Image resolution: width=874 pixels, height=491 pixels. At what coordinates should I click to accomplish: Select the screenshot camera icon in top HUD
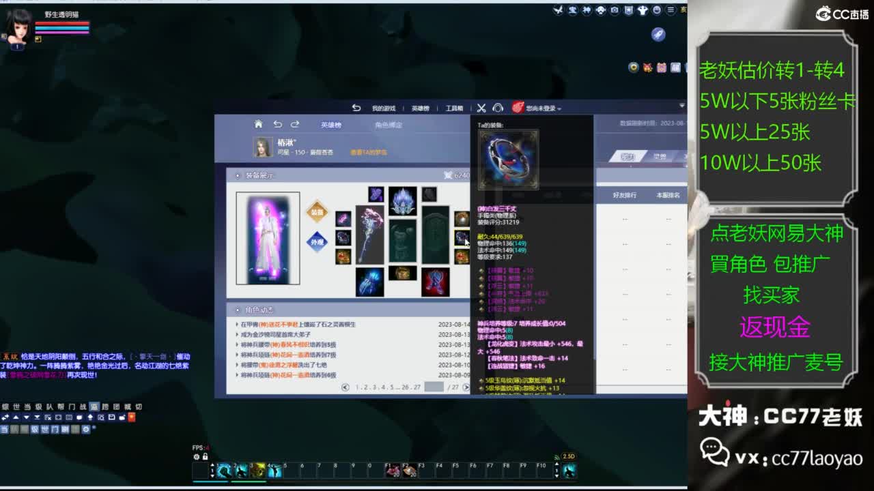coord(615,10)
